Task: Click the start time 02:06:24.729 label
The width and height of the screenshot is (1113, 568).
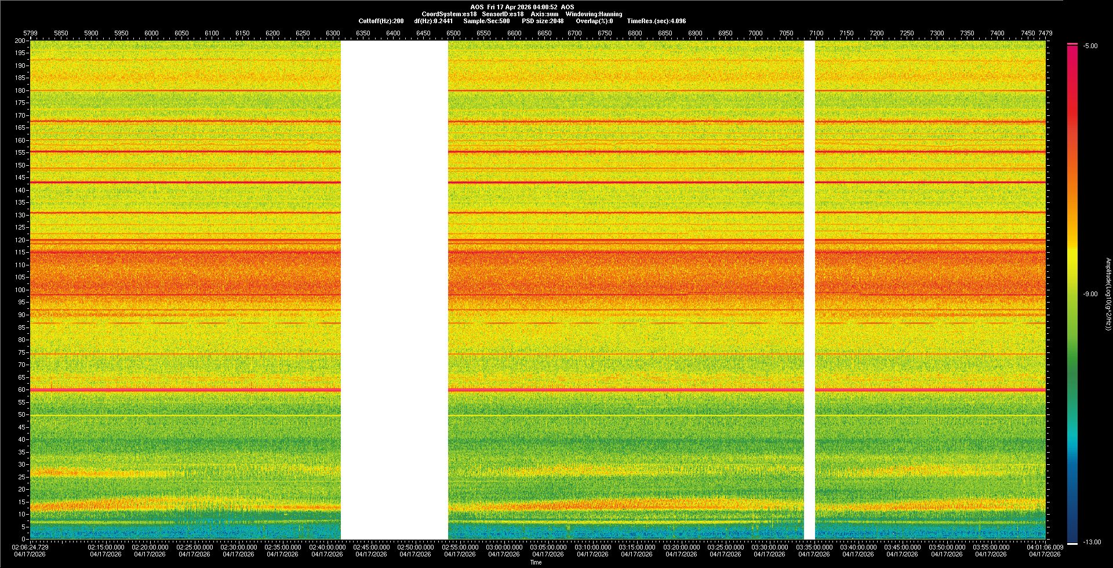Action: point(31,547)
